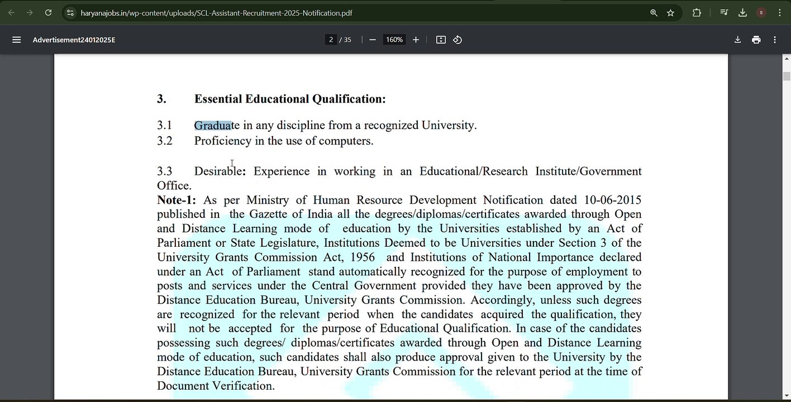Go back to the previous page
The height and width of the screenshot is (402, 791).
[x=11, y=13]
